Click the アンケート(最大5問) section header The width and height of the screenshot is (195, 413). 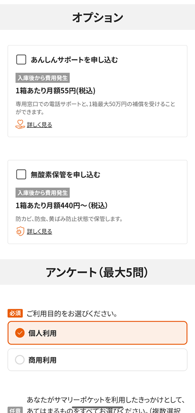pyautogui.click(x=97, y=272)
